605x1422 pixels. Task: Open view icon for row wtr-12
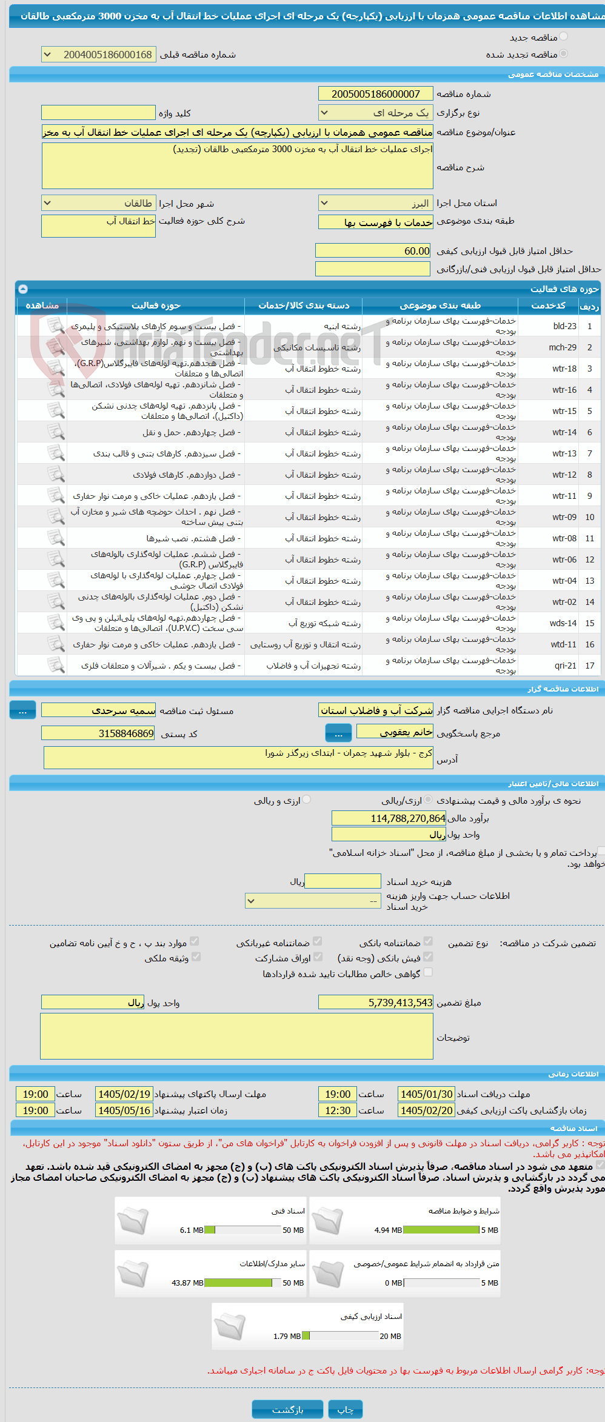(56, 475)
